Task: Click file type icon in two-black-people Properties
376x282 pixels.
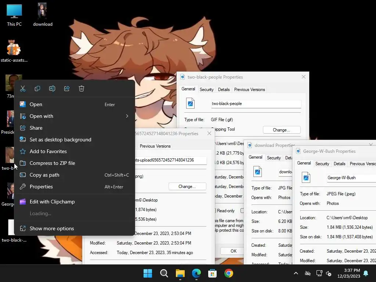Action: pyautogui.click(x=191, y=104)
